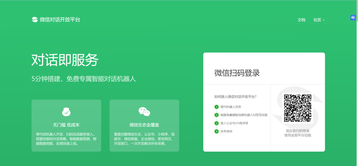Click the 覆盖完整微信生态 description paragraph
Image resolution: width=358 pixels, height=166 pixels.
(x=144, y=139)
